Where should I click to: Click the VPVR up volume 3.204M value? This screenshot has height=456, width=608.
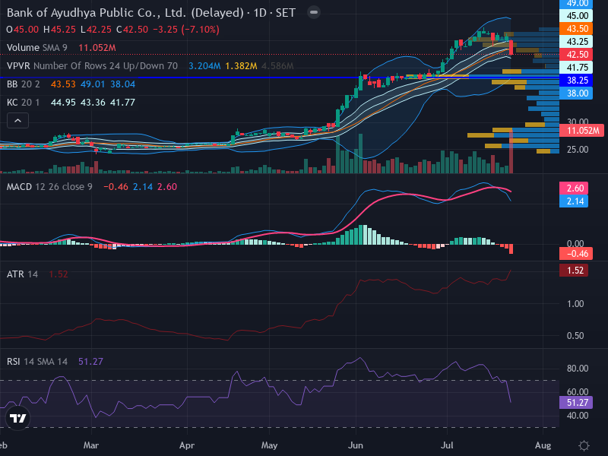(204, 66)
